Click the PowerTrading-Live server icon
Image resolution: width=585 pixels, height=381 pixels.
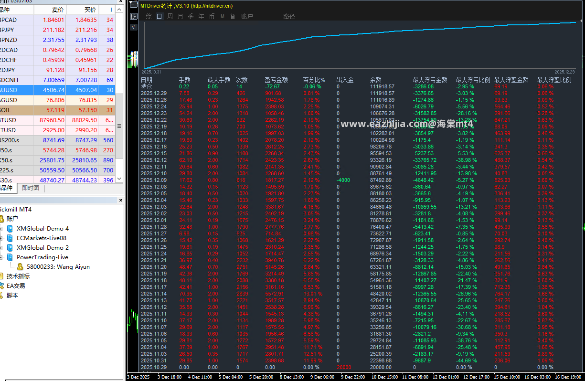pyautogui.click(x=11, y=257)
